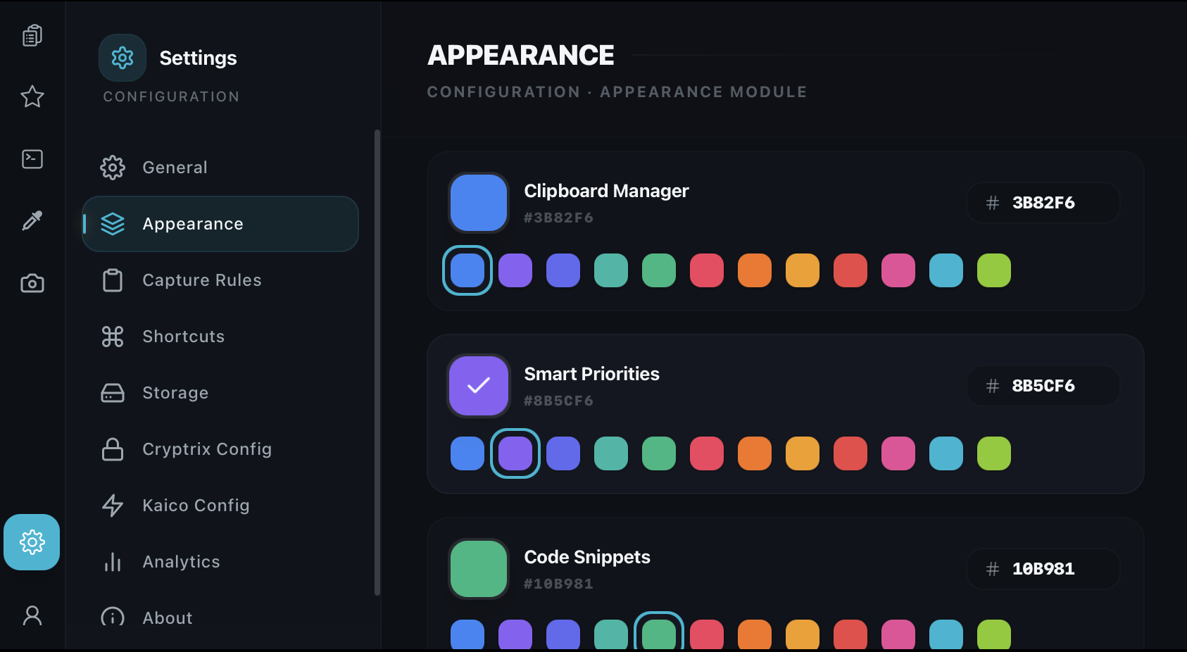The height and width of the screenshot is (652, 1187).
Task: Pick lime swatch for Code Snippets
Action: point(994,634)
